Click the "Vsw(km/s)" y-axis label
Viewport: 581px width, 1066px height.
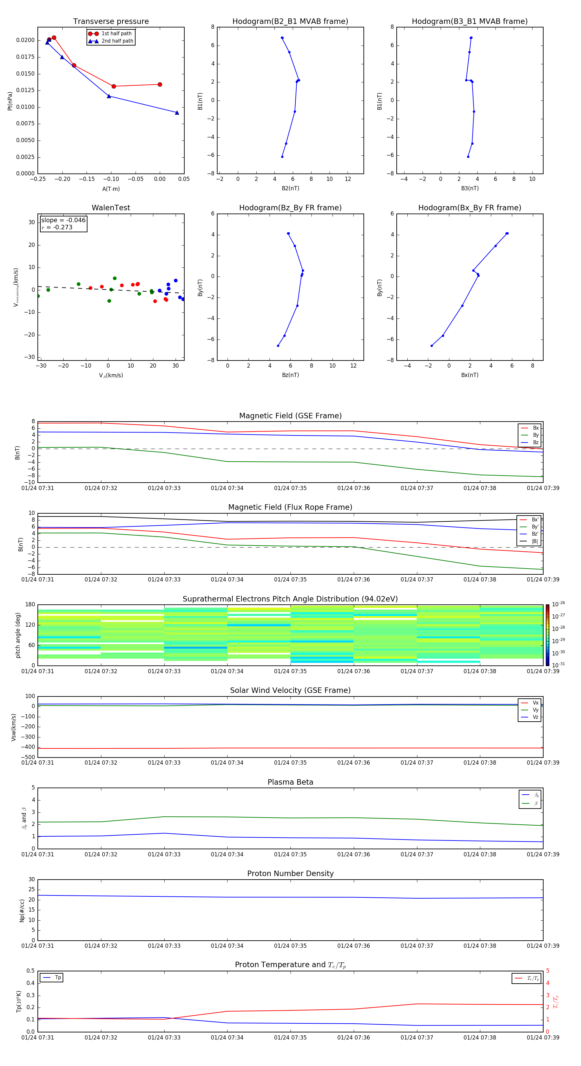pyautogui.click(x=14, y=727)
